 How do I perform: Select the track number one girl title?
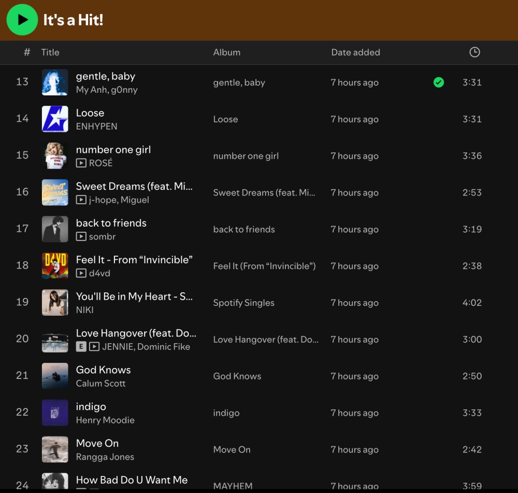[113, 150]
